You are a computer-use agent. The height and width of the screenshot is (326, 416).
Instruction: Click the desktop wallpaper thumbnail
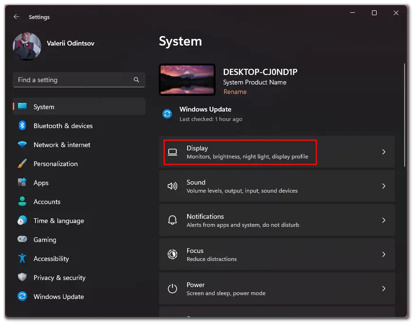[x=187, y=79]
